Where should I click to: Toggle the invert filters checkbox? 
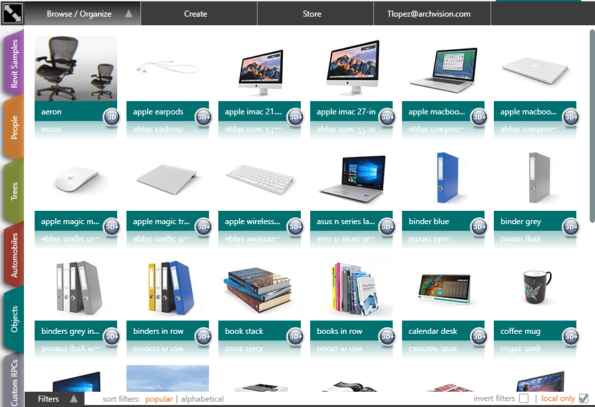524,398
